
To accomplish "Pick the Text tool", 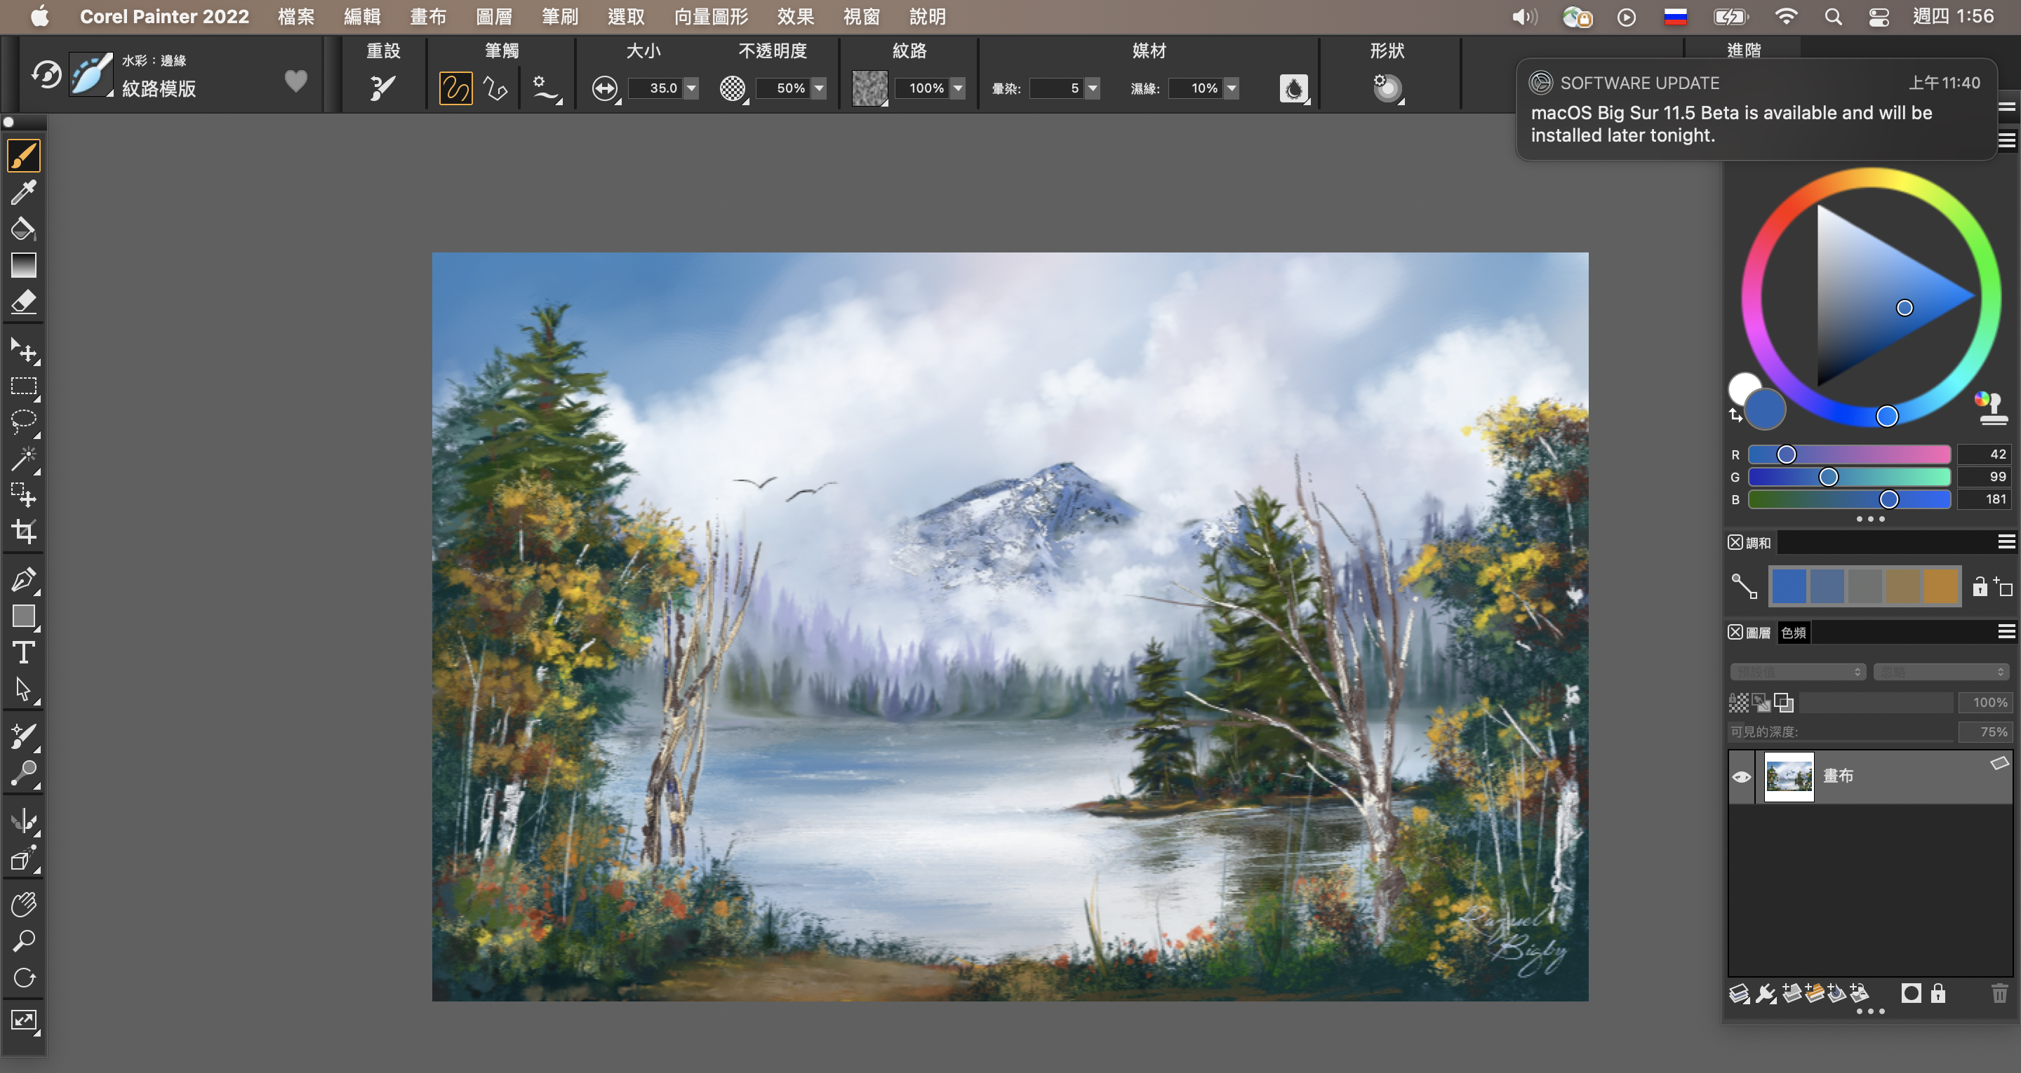I will pyautogui.click(x=24, y=653).
